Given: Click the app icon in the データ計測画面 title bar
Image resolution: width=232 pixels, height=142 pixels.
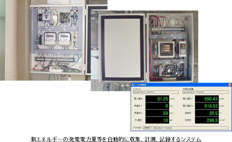Looking at the screenshot, I should [x=133, y=85].
